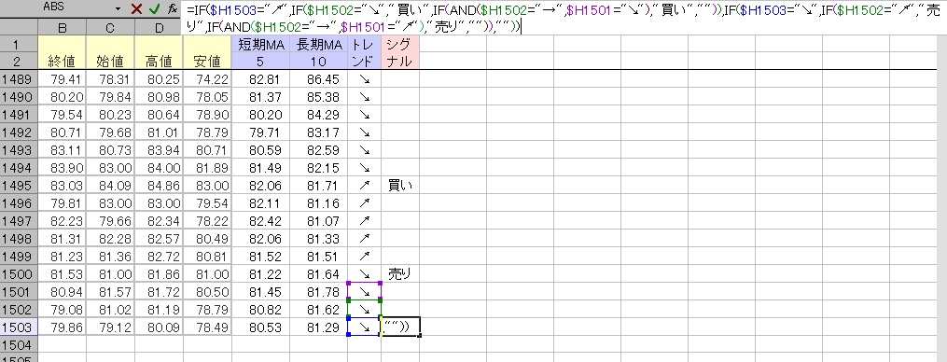The width and height of the screenshot is (947, 362).
Task: Select row header 1495
Action: pyautogui.click(x=19, y=186)
